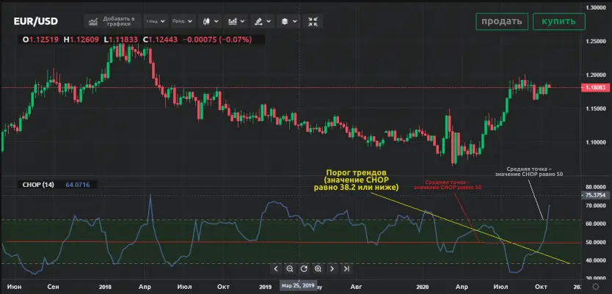Zoom in using the magnifier plus icon
Screen dimensions: 612x294
pos(317,269)
